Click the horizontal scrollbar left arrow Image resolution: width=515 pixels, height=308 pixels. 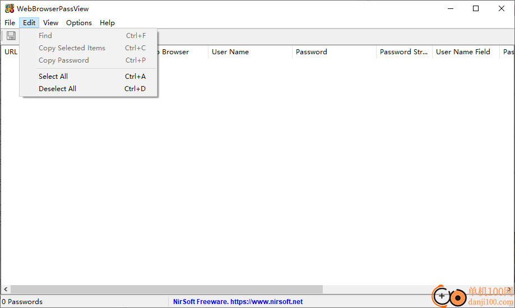(6, 290)
